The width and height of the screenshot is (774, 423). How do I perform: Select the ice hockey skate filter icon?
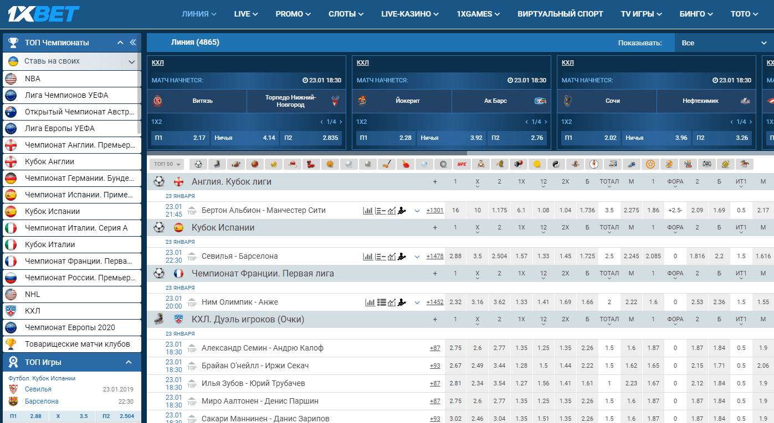click(217, 164)
